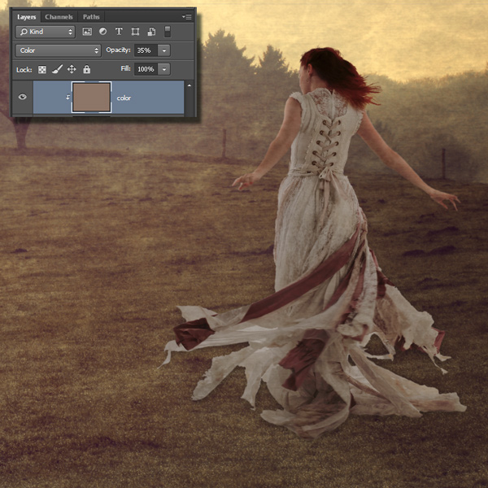Image resolution: width=488 pixels, height=488 pixels.
Task: Open the Opacity slider dropdown arrow
Action: pyautogui.click(x=164, y=50)
